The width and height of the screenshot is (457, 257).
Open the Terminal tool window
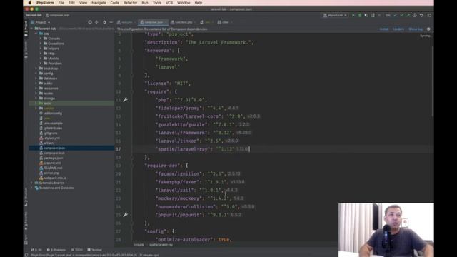click(x=94, y=250)
